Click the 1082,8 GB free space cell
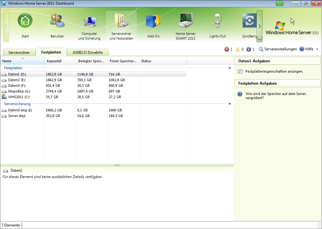Screen dimensions: 322x229 pyautogui.click(x=117, y=80)
